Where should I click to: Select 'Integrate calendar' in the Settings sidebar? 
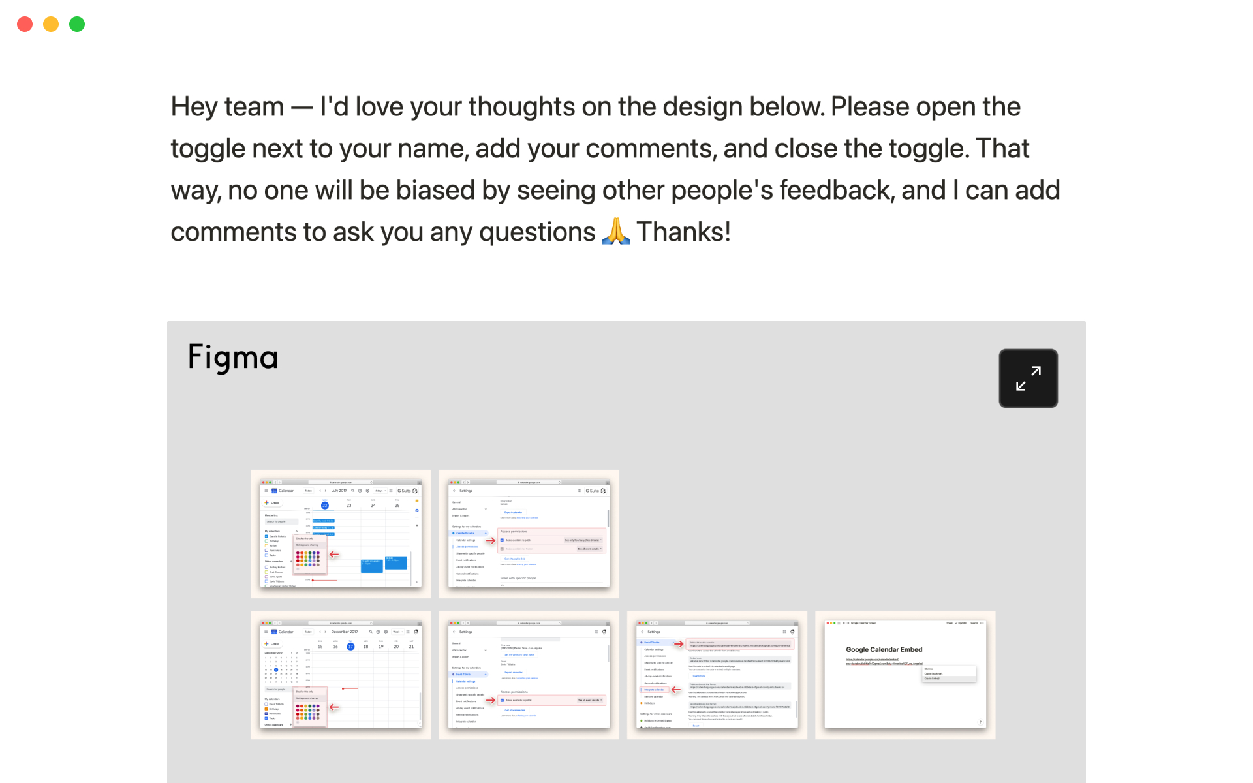[x=654, y=690]
